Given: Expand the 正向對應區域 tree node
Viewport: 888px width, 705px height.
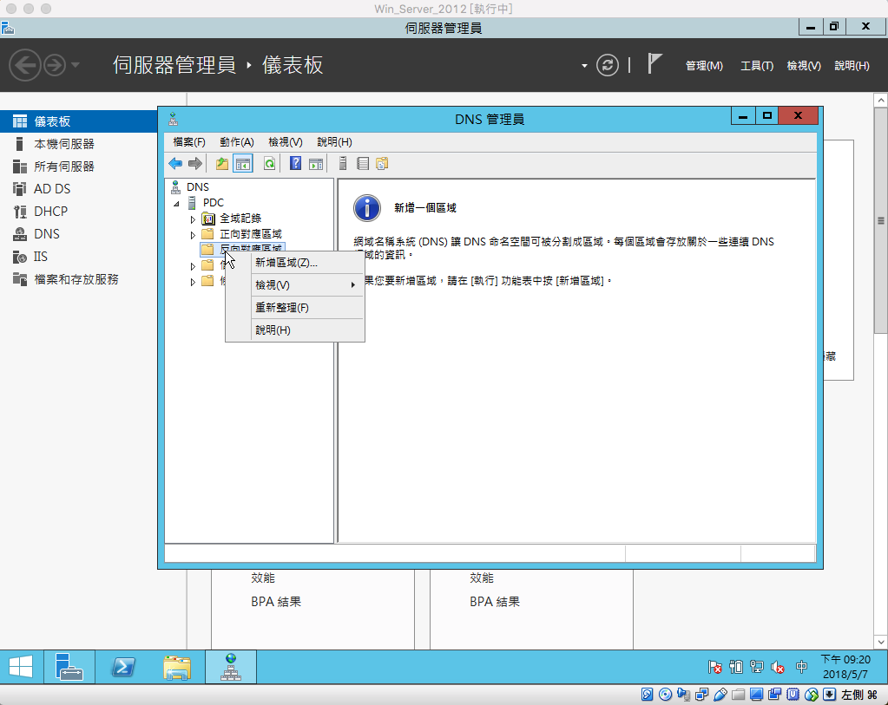Looking at the screenshot, I should pyautogui.click(x=193, y=235).
